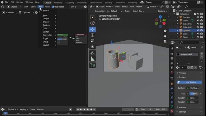Toggle the Use Nodes checkbox in node editor
This screenshot has height=116, width=206.
click(x=53, y=7)
